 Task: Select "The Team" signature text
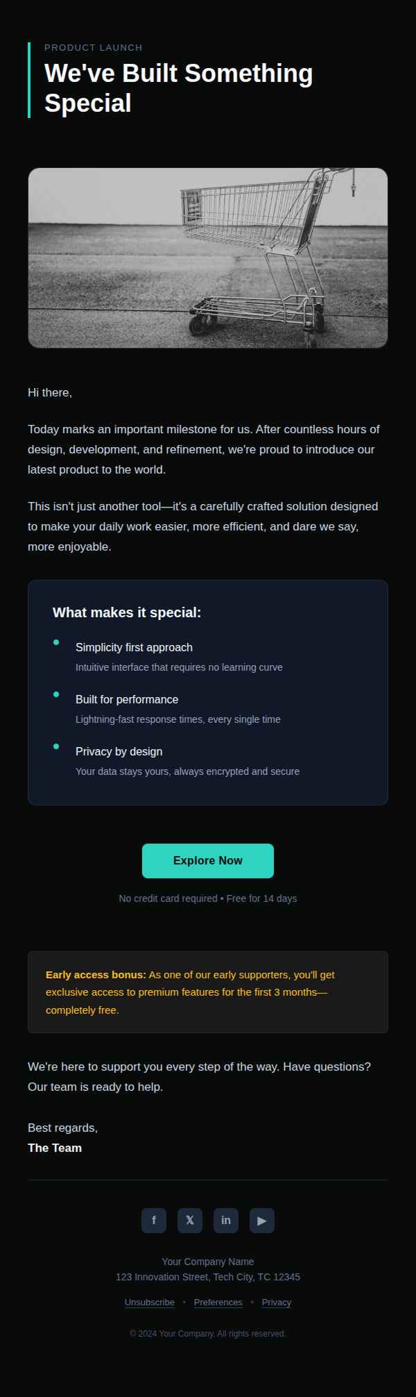tap(55, 1148)
